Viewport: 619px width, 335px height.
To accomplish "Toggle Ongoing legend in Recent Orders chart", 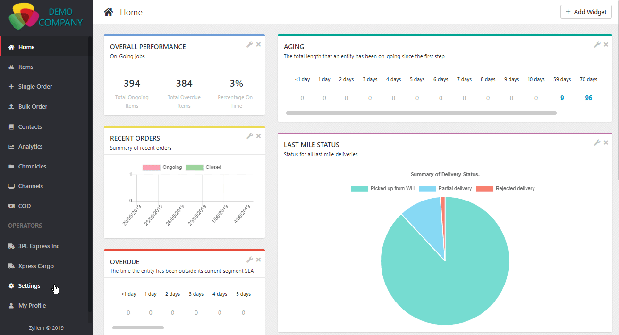I will coord(162,167).
